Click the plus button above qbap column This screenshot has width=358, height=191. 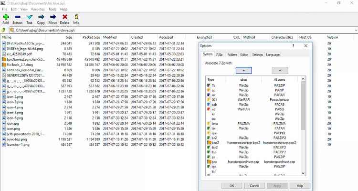(x=243, y=70)
